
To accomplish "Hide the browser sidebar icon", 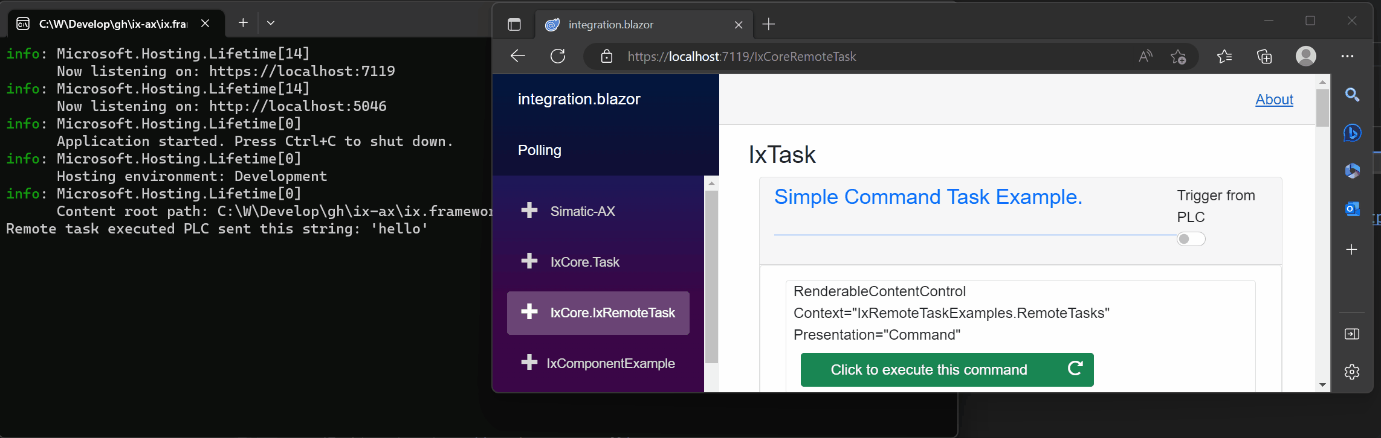I will [x=1352, y=334].
